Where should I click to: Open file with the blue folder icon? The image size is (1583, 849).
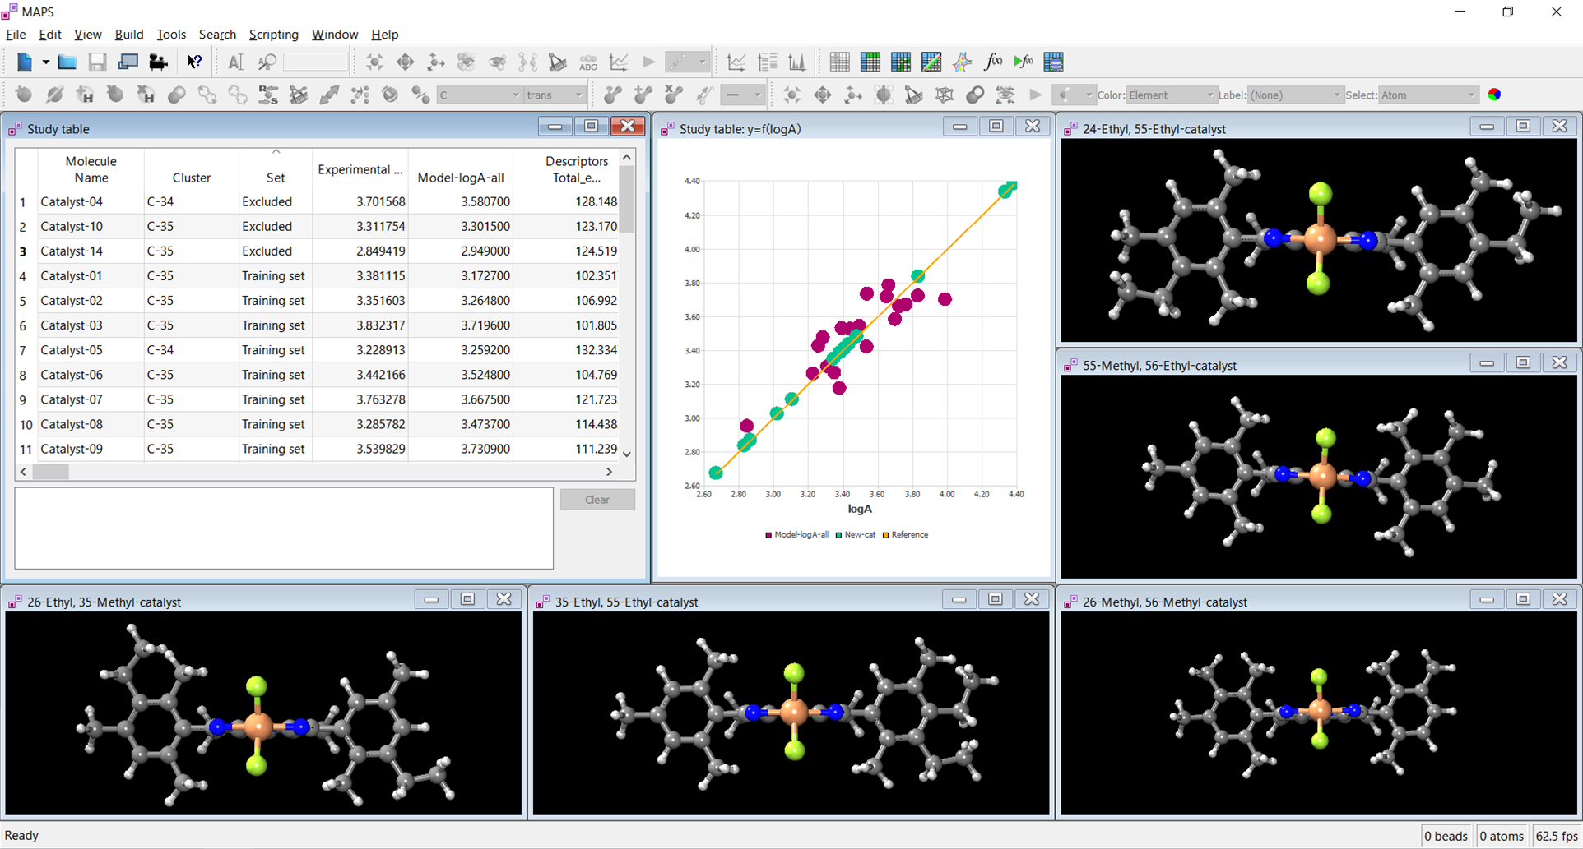[x=67, y=62]
